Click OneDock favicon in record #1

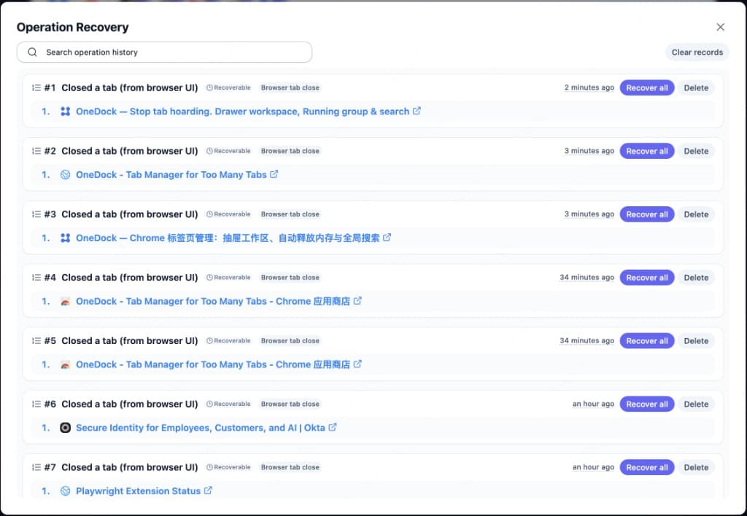(x=65, y=112)
